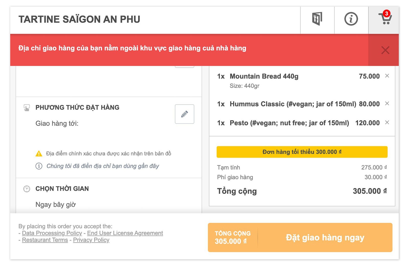Remove Pesto from the cart
This screenshot has height=266, width=409.
coord(387,122)
